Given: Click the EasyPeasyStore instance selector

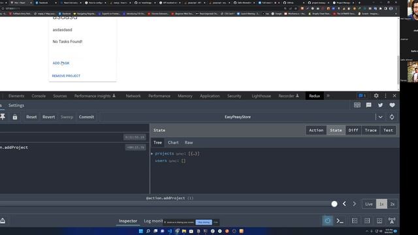Looking at the screenshot, I should (238, 117).
